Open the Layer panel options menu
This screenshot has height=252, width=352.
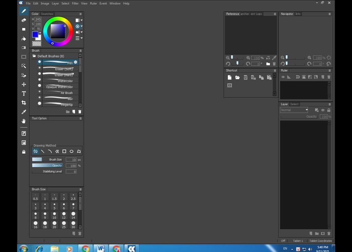click(330, 104)
